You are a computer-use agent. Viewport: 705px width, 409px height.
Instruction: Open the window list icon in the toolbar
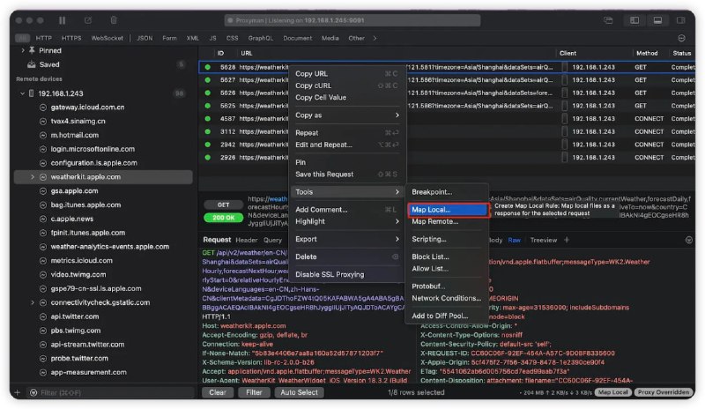[x=608, y=20]
